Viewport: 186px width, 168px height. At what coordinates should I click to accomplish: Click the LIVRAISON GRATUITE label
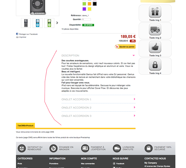tap(128, 148)
